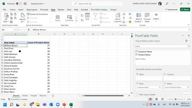Click the Comments button
The image size is (192, 108).
171,9
